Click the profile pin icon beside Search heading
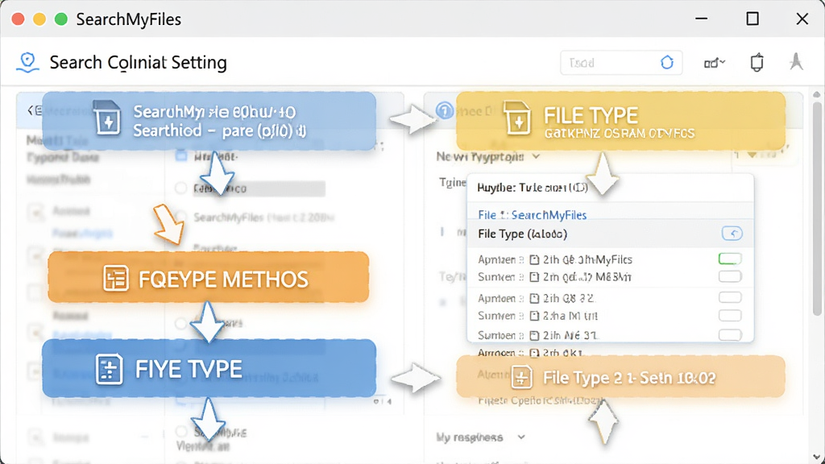This screenshot has height=464, width=825. tap(27, 62)
